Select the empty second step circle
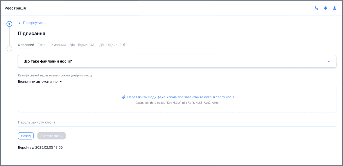343x166 pixels. click(9, 49)
